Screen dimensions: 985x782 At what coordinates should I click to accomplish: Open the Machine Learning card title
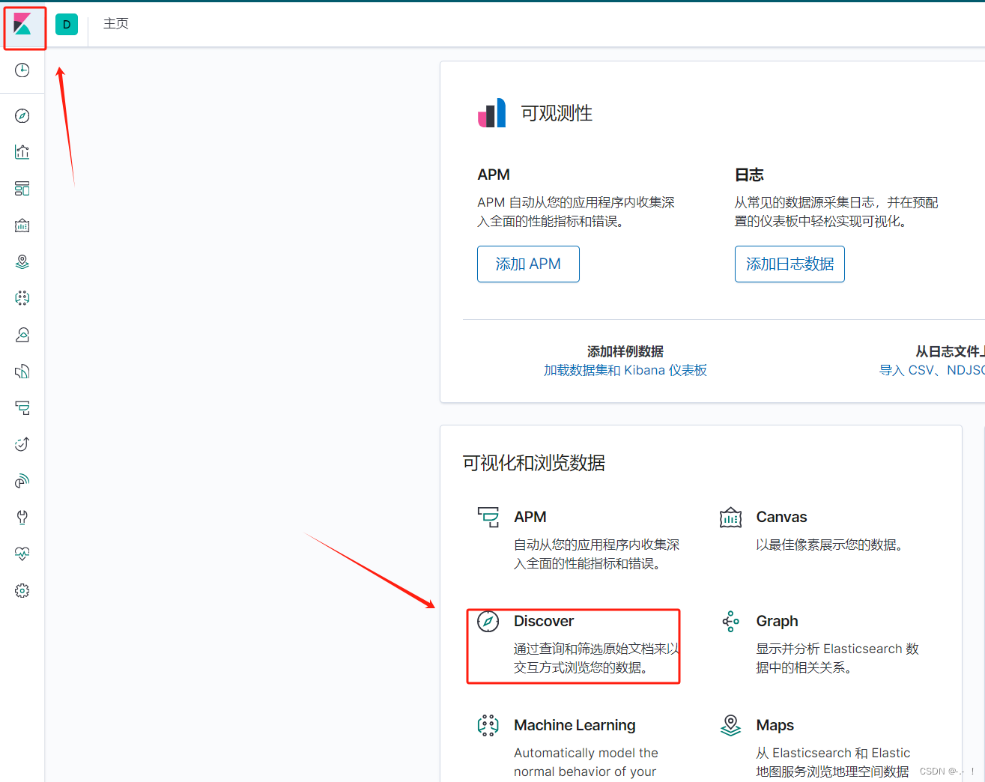pos(575,725)
